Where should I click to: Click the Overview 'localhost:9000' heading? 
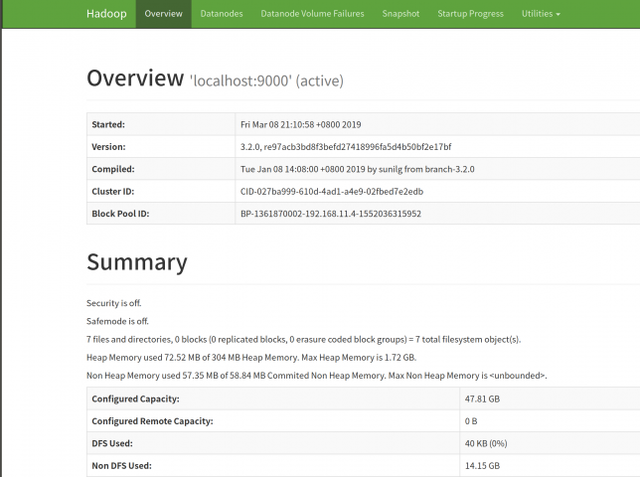pyautogui.click(x=215, y=79)
